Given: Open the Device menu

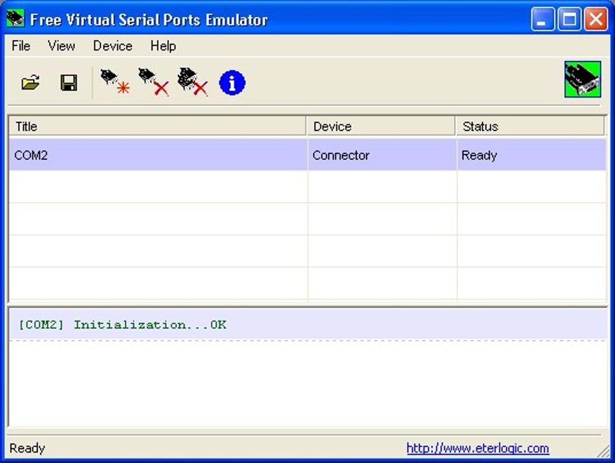Looking at the screenshot, I should coord(113,46).
